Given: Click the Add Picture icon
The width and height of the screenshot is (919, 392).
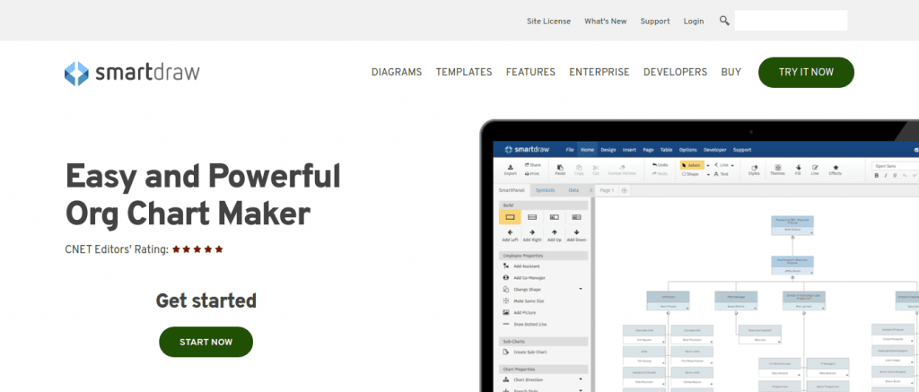Looking at the screenshot, I should [506, 312].
